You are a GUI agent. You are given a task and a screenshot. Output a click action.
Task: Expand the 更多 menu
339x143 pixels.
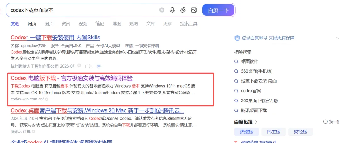168,24
